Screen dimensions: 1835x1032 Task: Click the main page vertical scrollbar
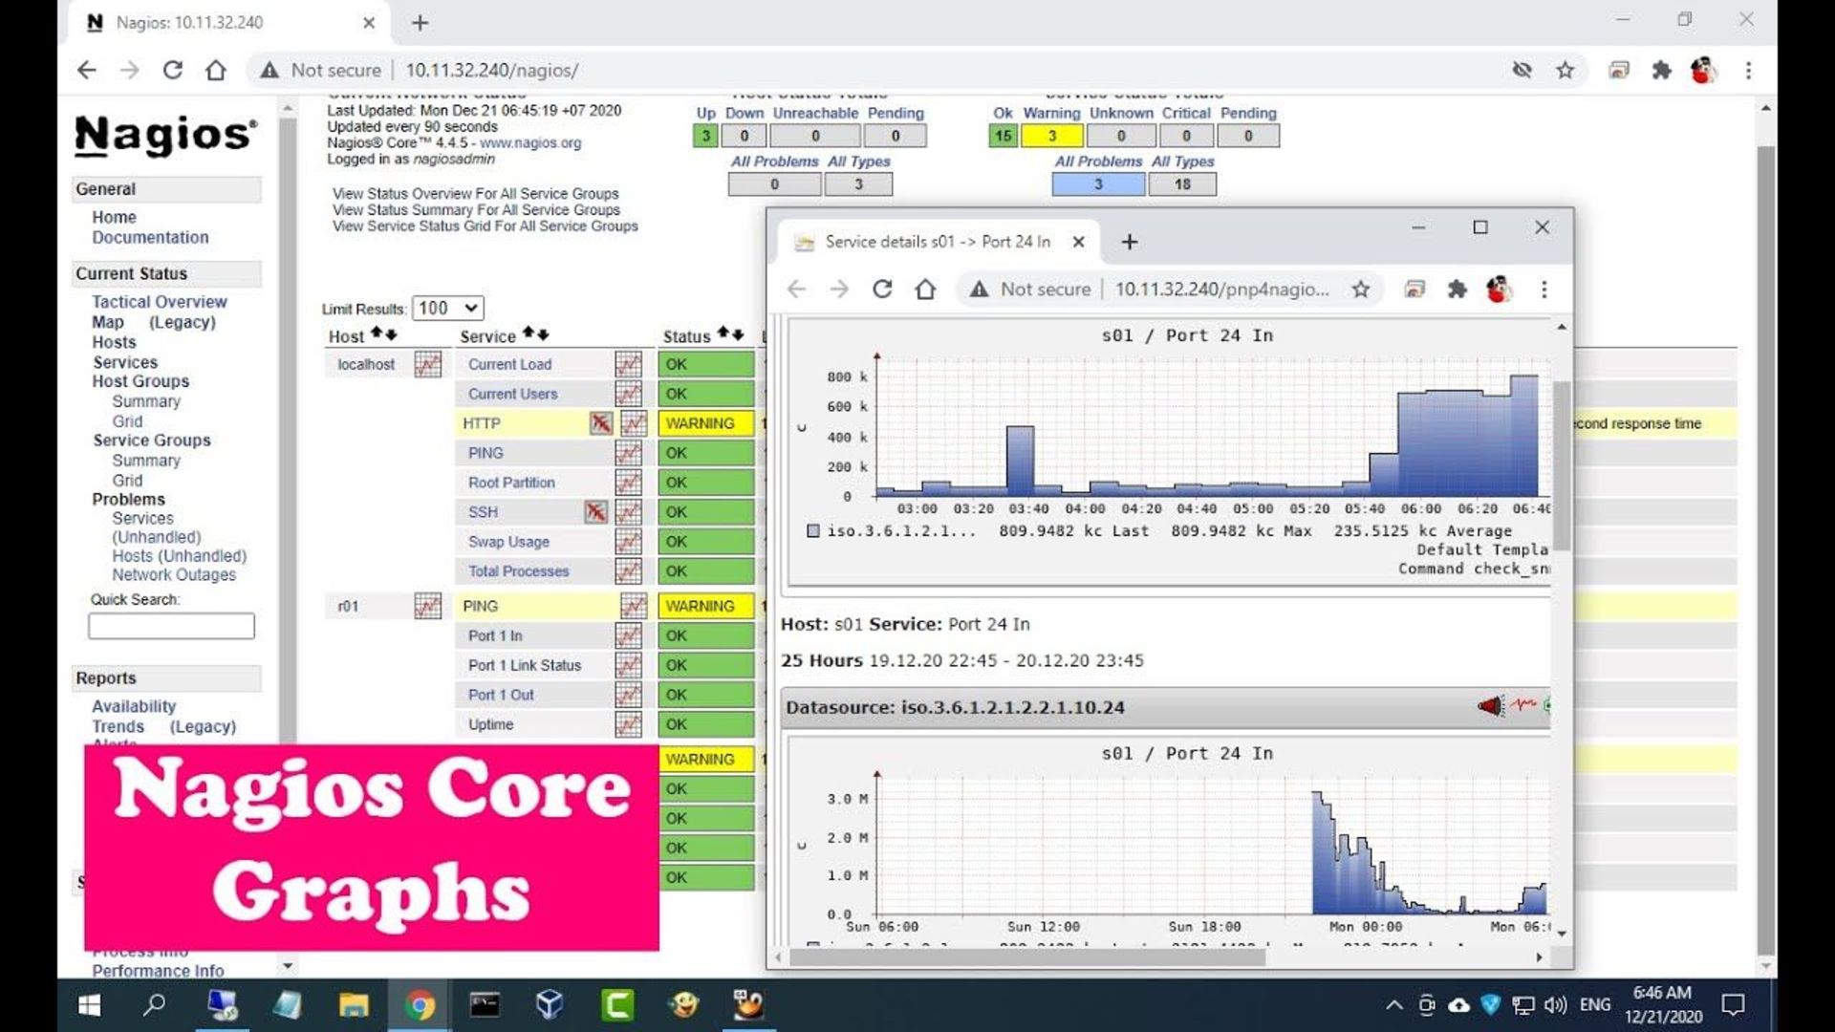1765,549
